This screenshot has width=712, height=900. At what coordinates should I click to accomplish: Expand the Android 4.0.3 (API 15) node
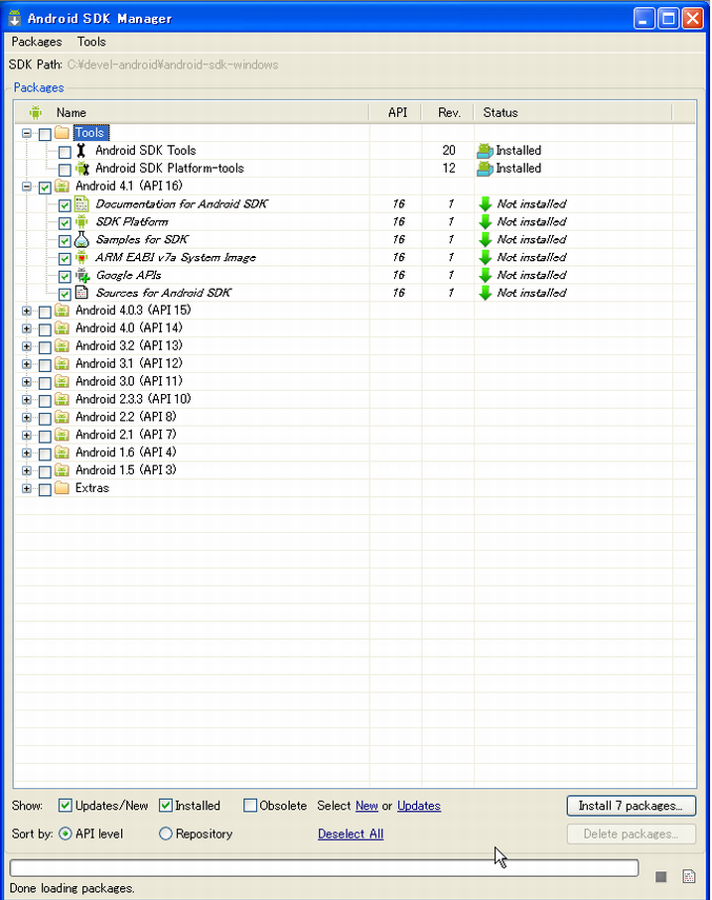(27, 312)
